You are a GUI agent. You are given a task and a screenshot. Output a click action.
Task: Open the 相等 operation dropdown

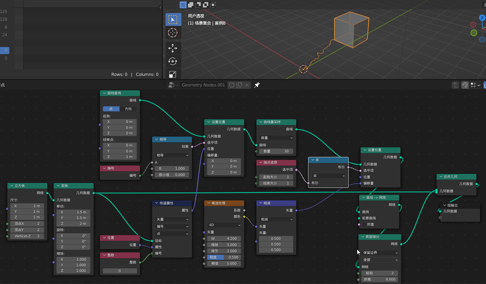point(172,155)
